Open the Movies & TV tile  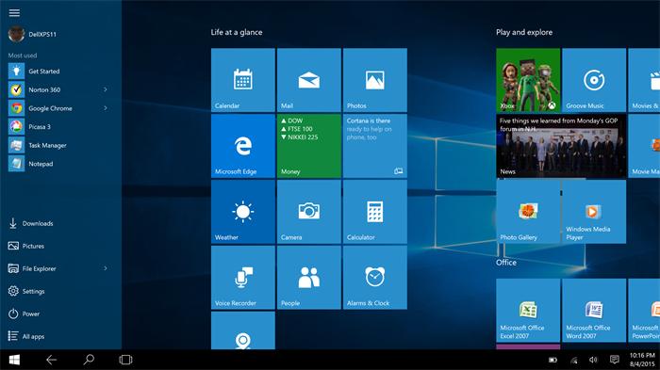644,80
